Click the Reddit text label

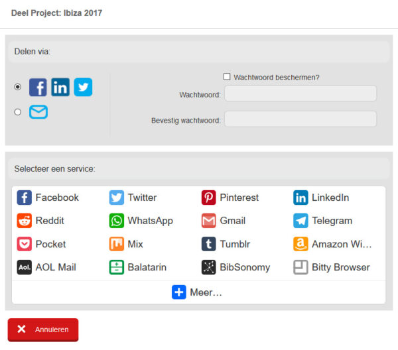point(50,221)
